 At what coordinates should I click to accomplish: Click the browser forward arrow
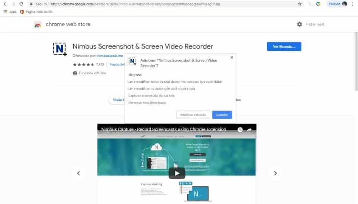pyautogui.click(x=13, y=4)
